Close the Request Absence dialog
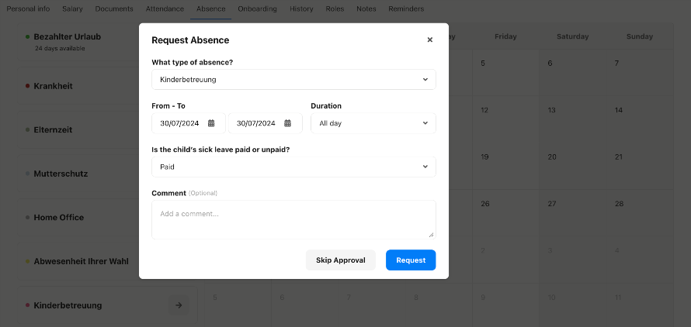 coord(429,40)
